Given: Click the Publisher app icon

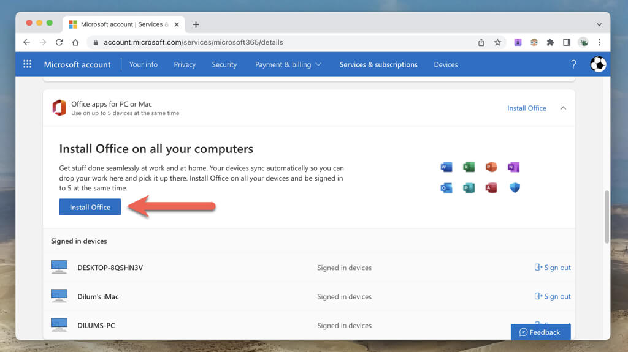Looking at the screenshot, I should 469,187.
